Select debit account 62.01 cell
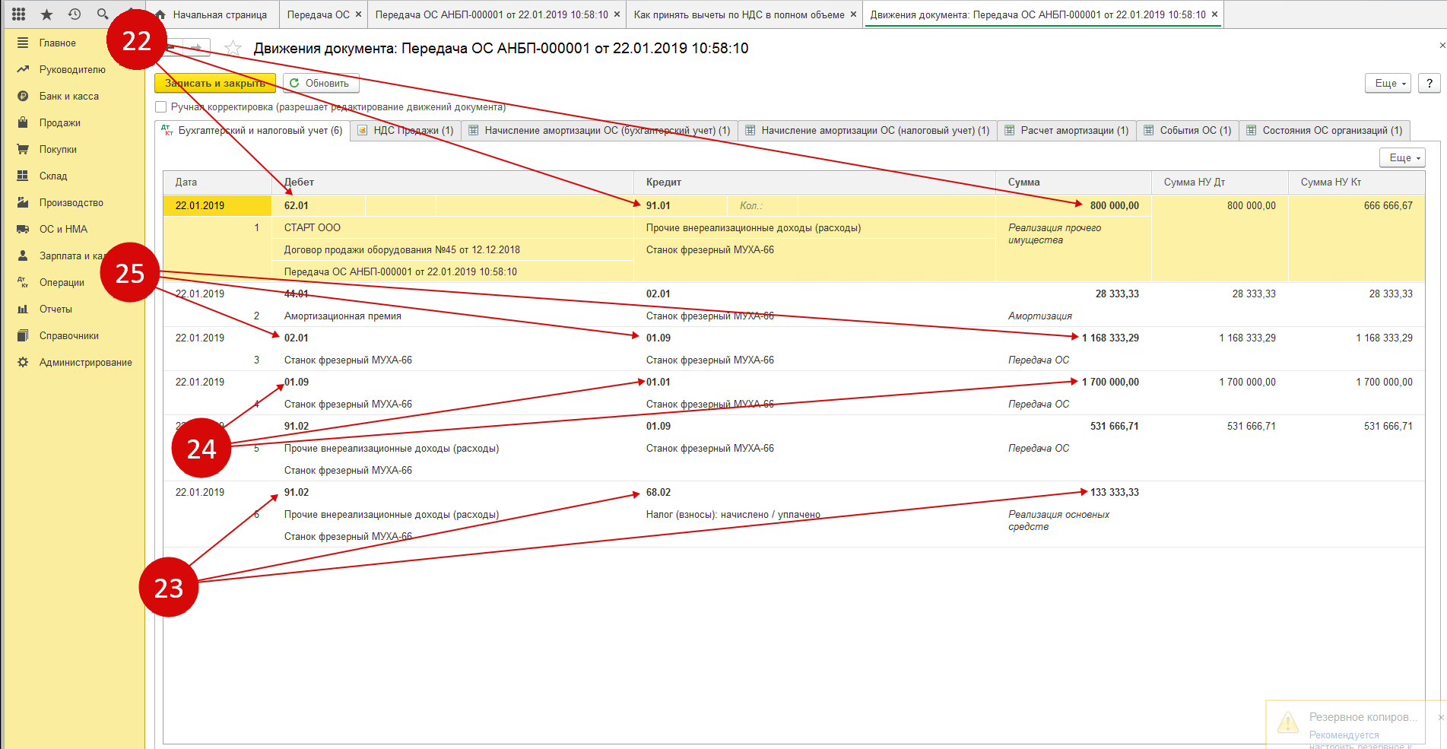Image resolution: width=1447 pixels, height=749 pixels. [x=319, y=205]
